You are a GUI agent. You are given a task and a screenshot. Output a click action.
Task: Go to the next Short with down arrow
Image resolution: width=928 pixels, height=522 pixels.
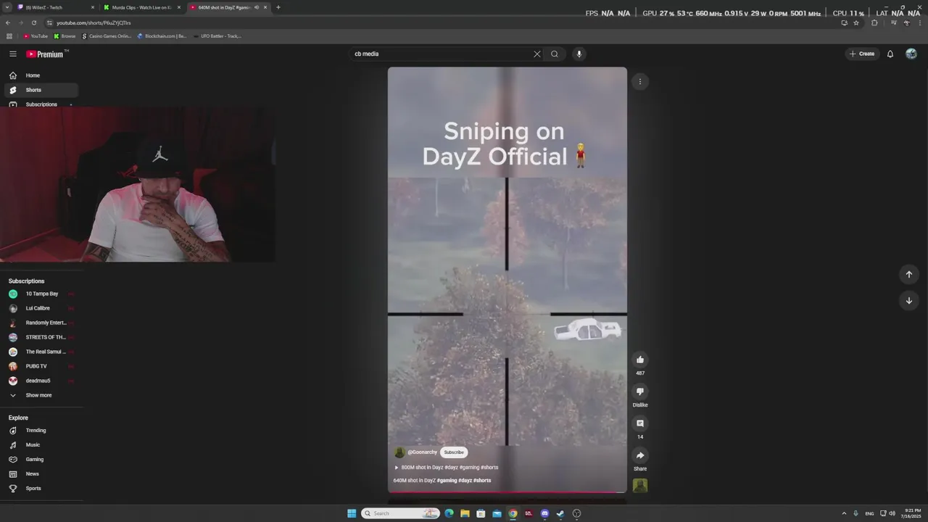pos(908,300)
